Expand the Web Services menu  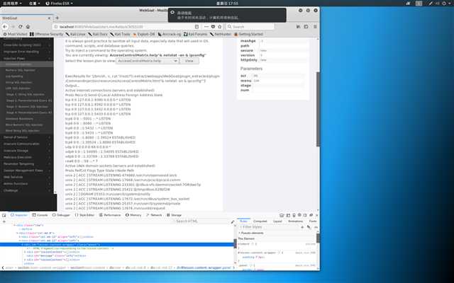pos(27,177)
